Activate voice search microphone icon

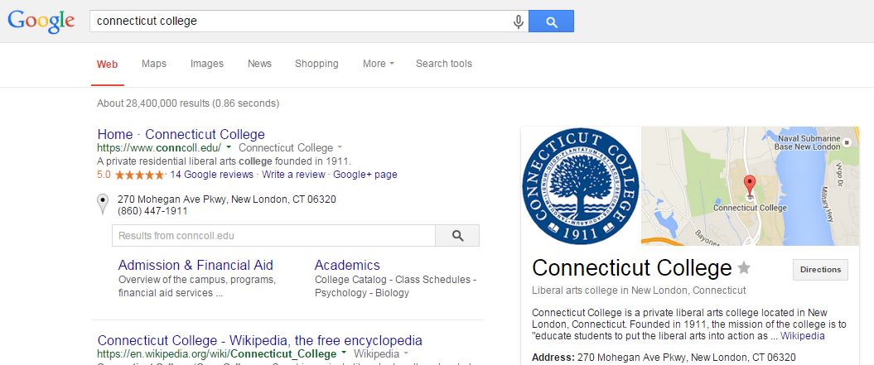point(519,22)
